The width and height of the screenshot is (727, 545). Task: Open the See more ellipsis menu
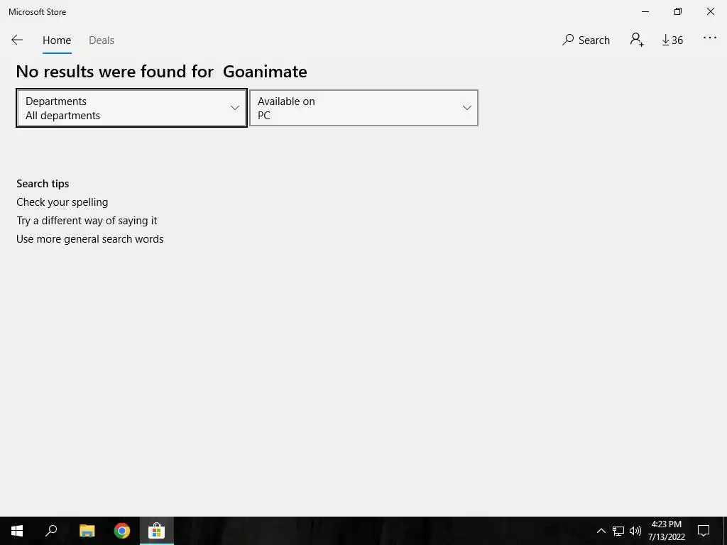click(710, 38)
